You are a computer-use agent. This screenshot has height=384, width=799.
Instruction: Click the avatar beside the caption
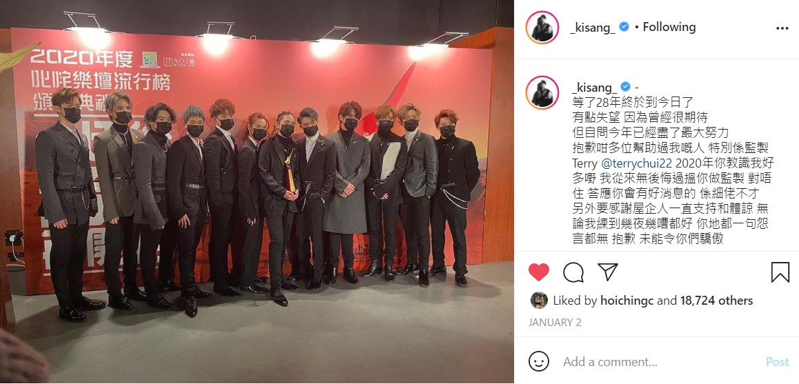point(543,92)
